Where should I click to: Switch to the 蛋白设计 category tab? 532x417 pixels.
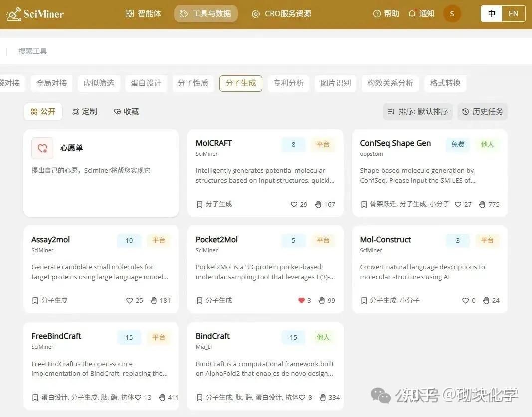tap(146, 83)
